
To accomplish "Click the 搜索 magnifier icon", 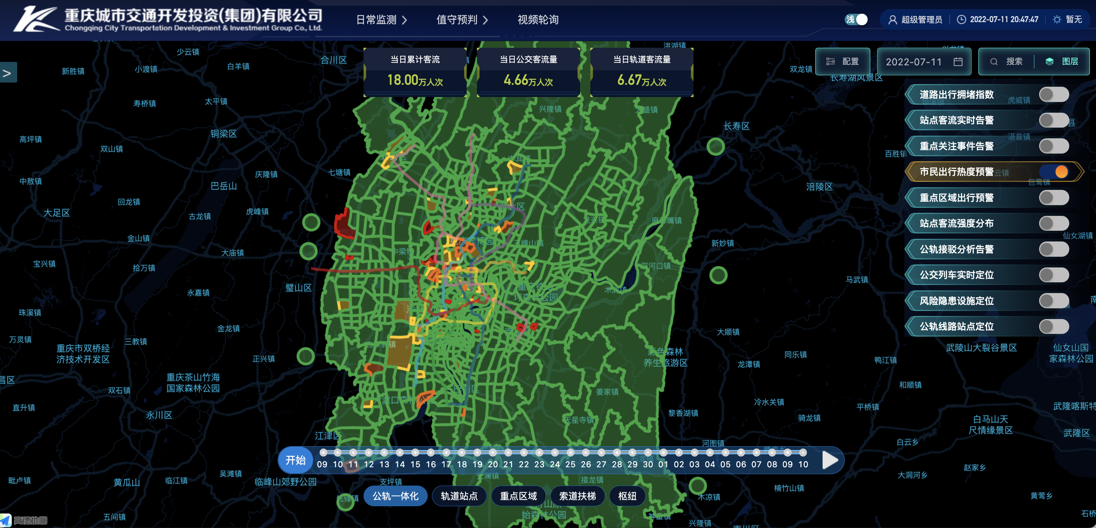I will (x=994, y=62).
